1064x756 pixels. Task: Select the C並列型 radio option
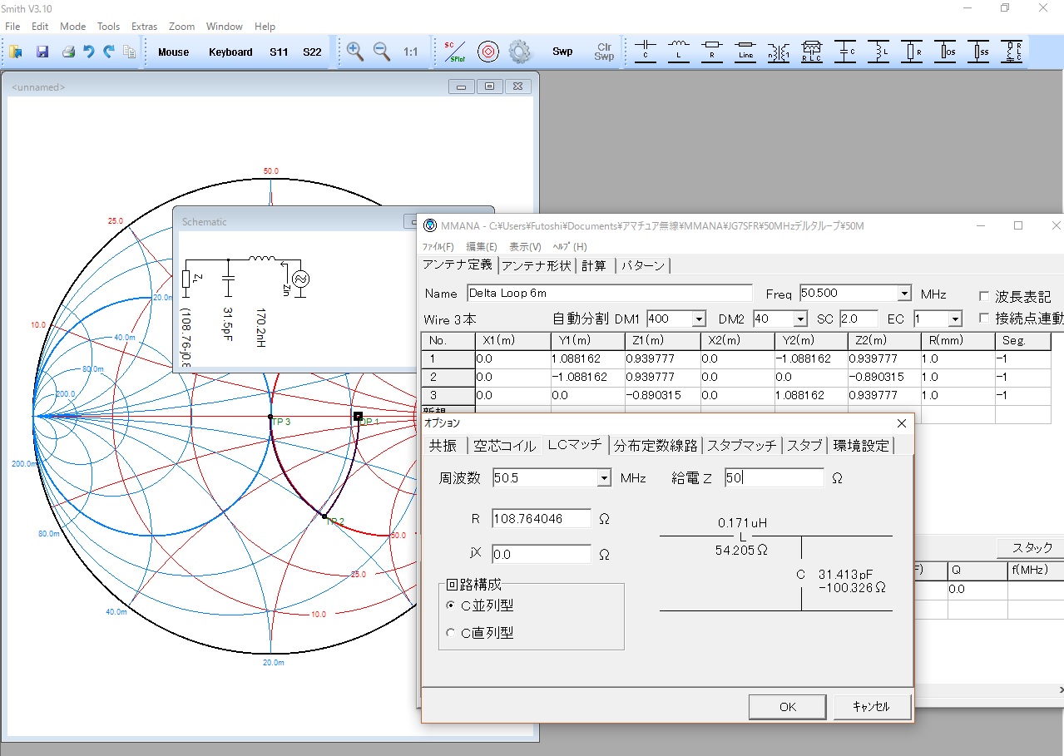click(451, 605)
